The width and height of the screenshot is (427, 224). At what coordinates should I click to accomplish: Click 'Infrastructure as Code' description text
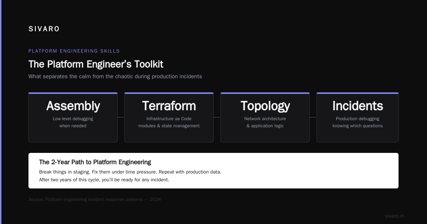pyautogui.click(x=169, y=119)
